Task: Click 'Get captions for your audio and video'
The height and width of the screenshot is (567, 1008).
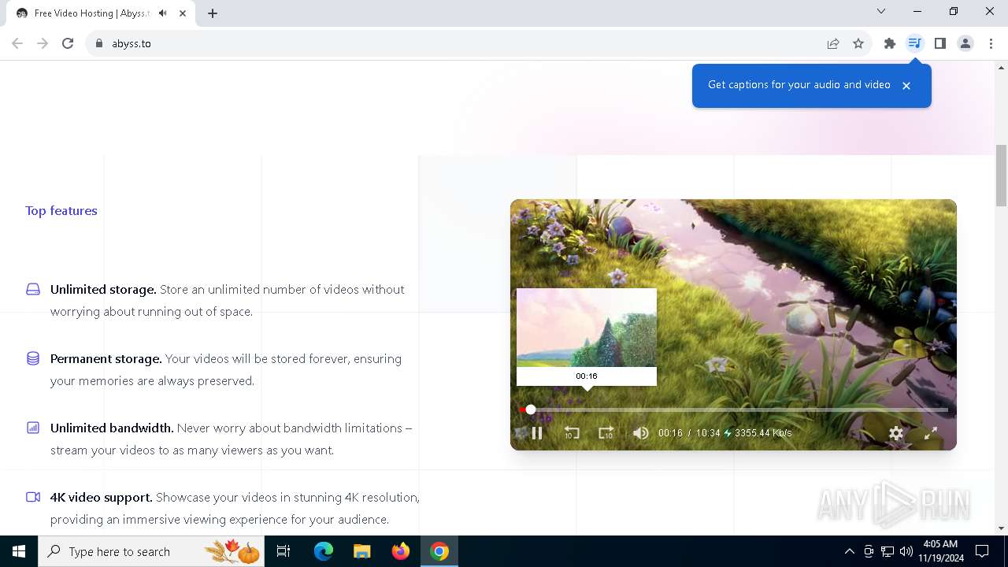Action: pos(799,85)
